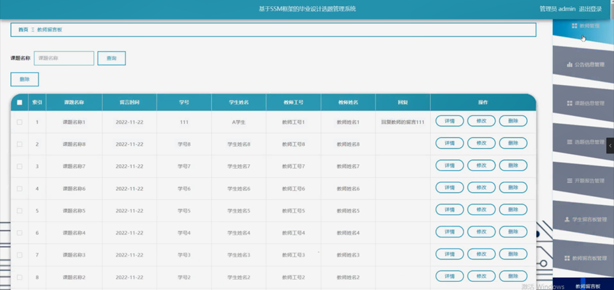Click the 教师管理 grid icon
This screenshot has height=290, width=614.
(574, 26)
